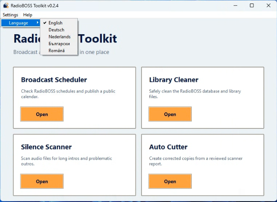Switch language to Nederlands
277x202 pixels.
[x=59, y=37]
